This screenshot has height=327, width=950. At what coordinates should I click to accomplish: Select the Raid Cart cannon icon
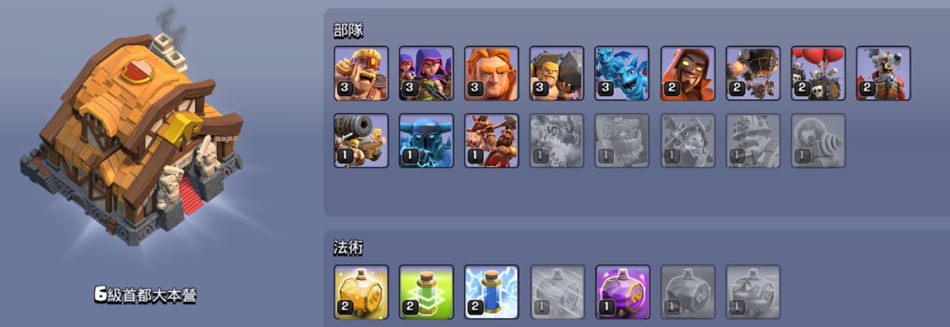(x=361, y=140)
